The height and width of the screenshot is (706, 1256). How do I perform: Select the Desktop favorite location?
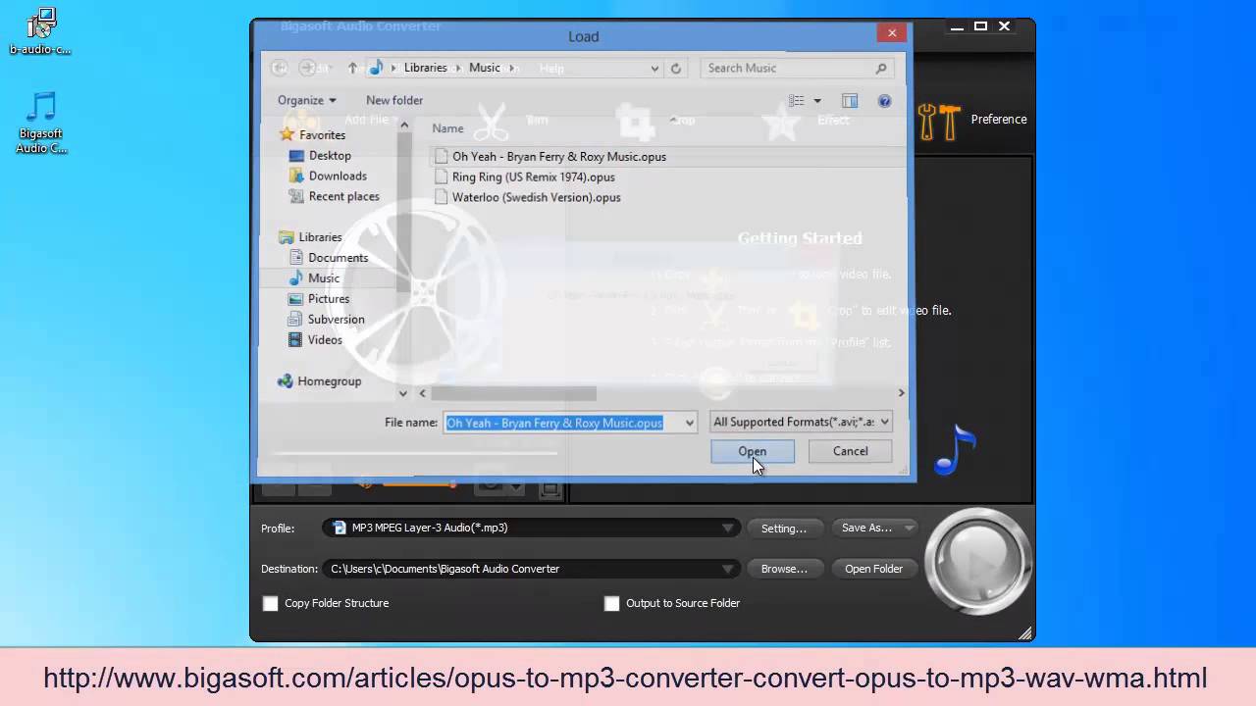pyautogui.click(x=330, y=155)
